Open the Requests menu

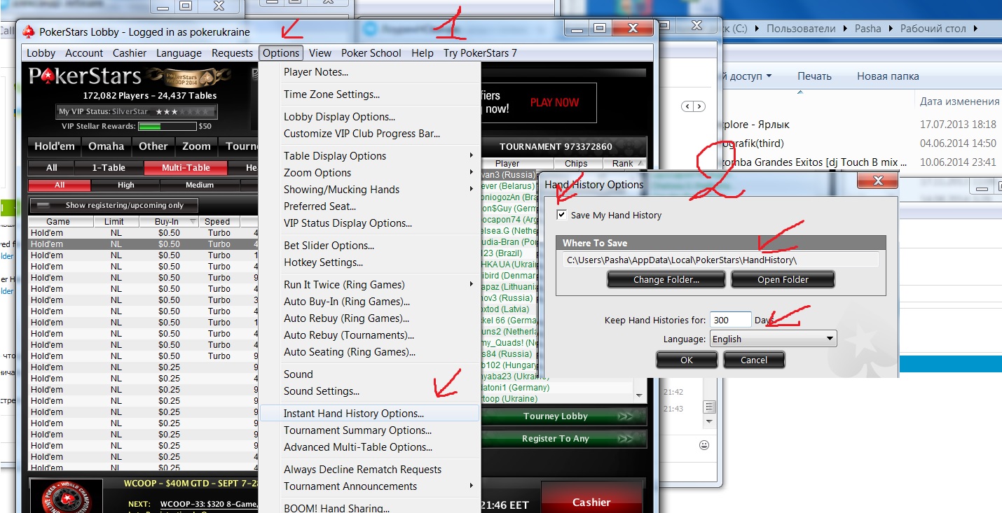click(232, 53)
